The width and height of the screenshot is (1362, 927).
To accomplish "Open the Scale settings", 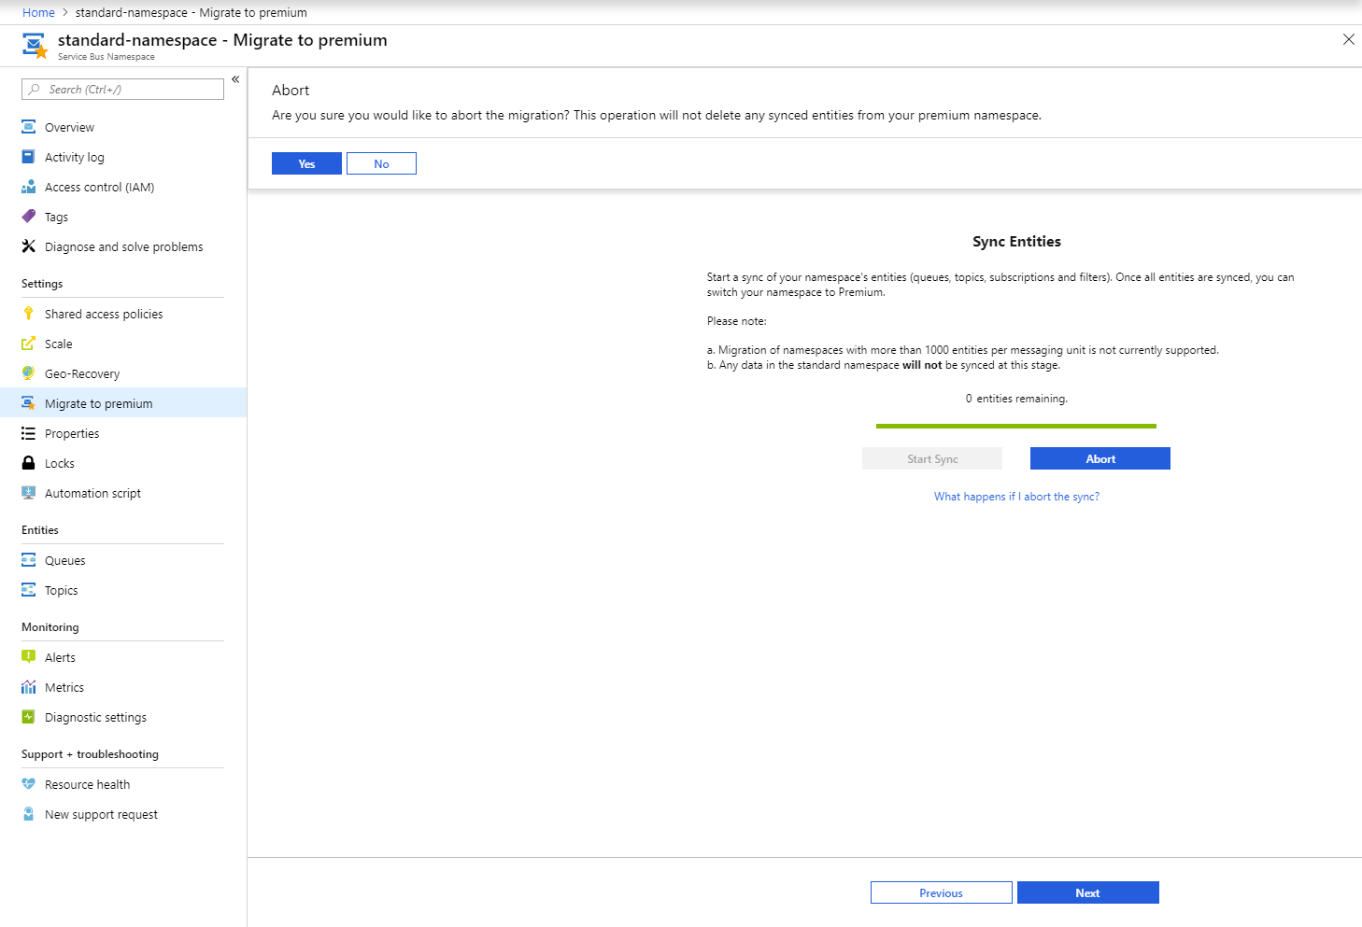I will coord(58,344).
